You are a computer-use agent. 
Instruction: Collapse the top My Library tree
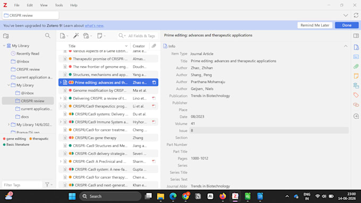pyautogui.click(x=4, y=46)
